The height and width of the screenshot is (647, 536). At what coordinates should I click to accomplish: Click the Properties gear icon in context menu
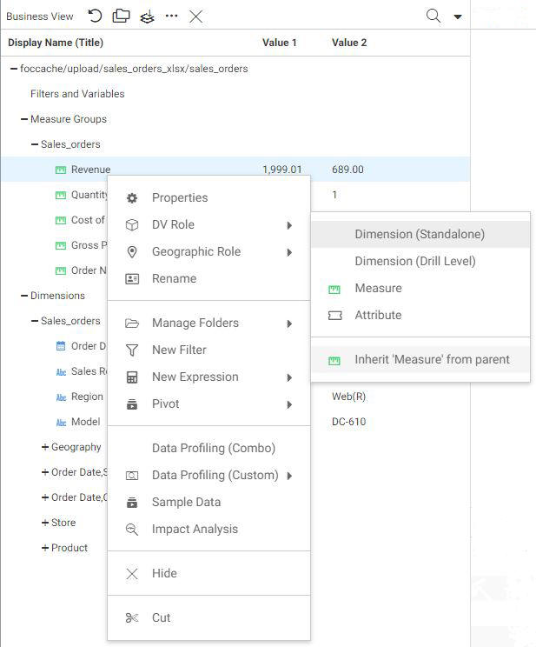point(132,197)
